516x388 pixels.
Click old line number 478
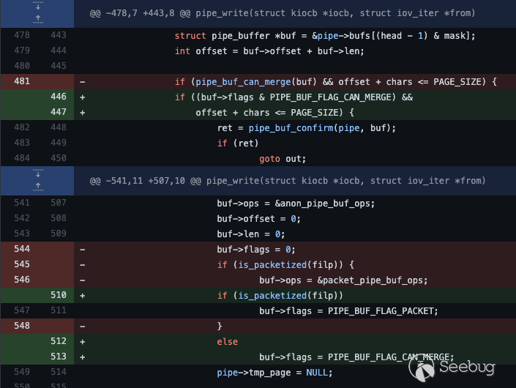point(21,36)
